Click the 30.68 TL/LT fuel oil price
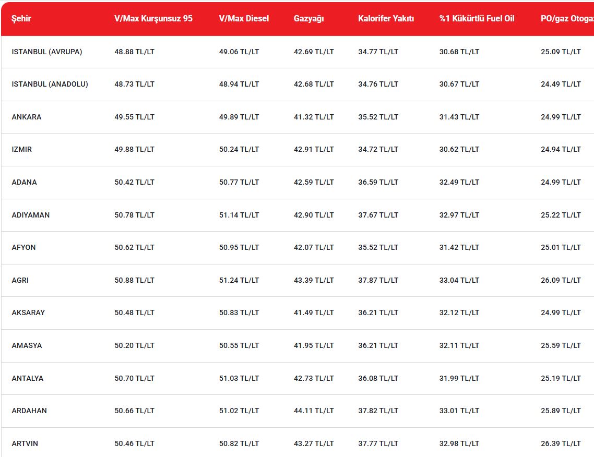This screenshot has height=457, width=594. pyautogui.click(x=459, y=52)
